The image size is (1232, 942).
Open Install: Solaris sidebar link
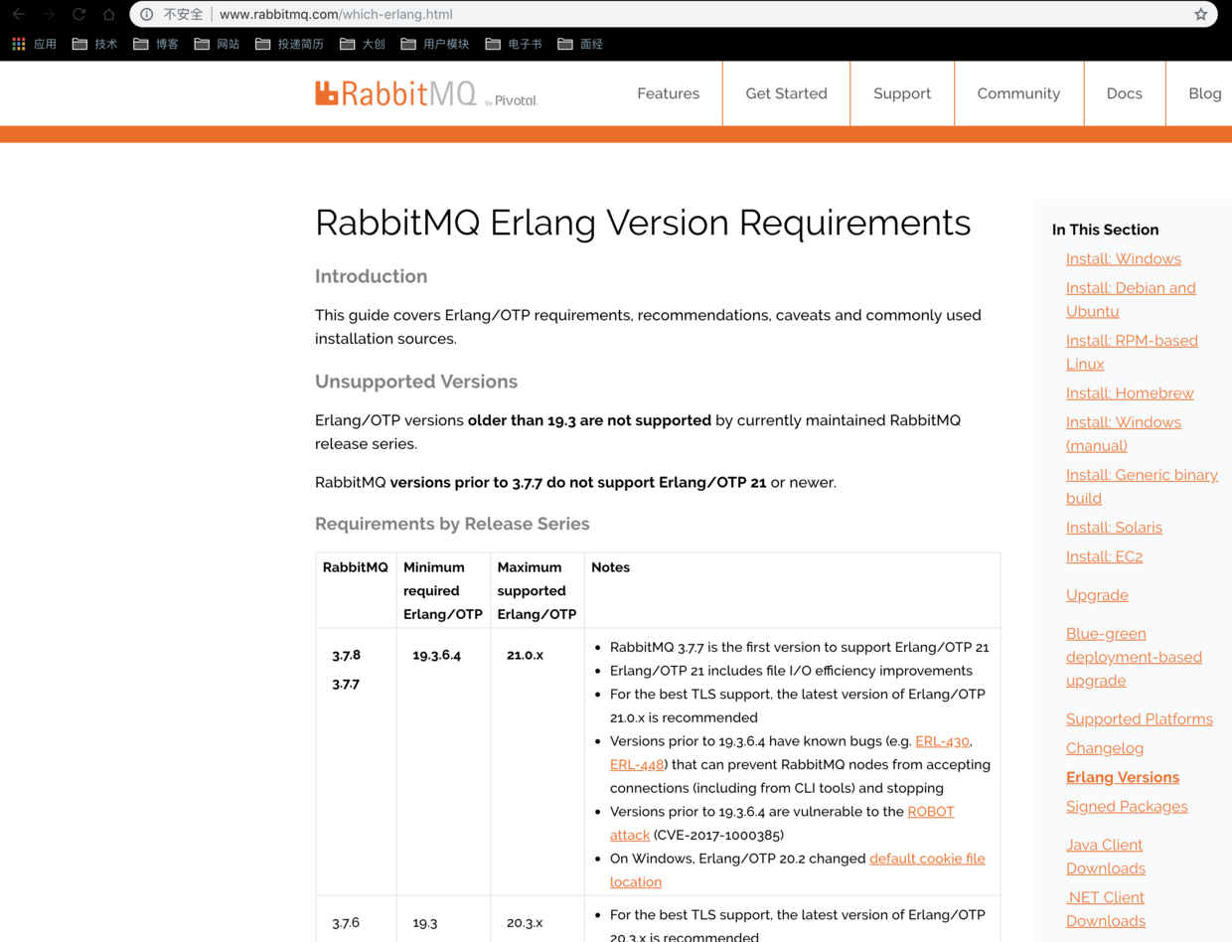(1114, 527)
